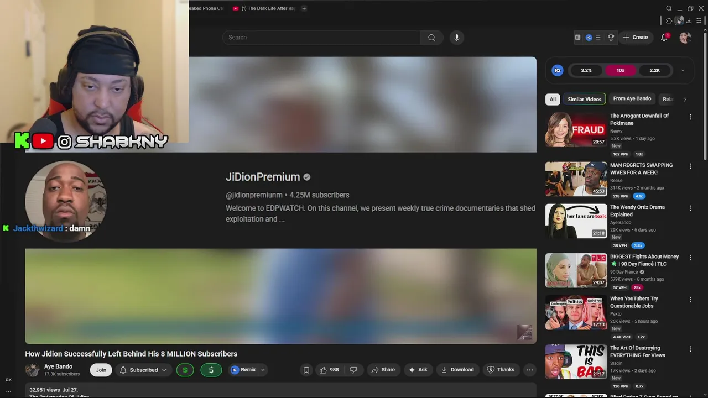Image resolution: width=708 pixels, height=398 pixels.
Task: Open options for Arrogant Downfall Of Pokimane
Action: pos(690,117)
